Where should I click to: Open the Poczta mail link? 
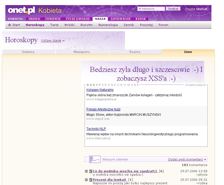190,9
